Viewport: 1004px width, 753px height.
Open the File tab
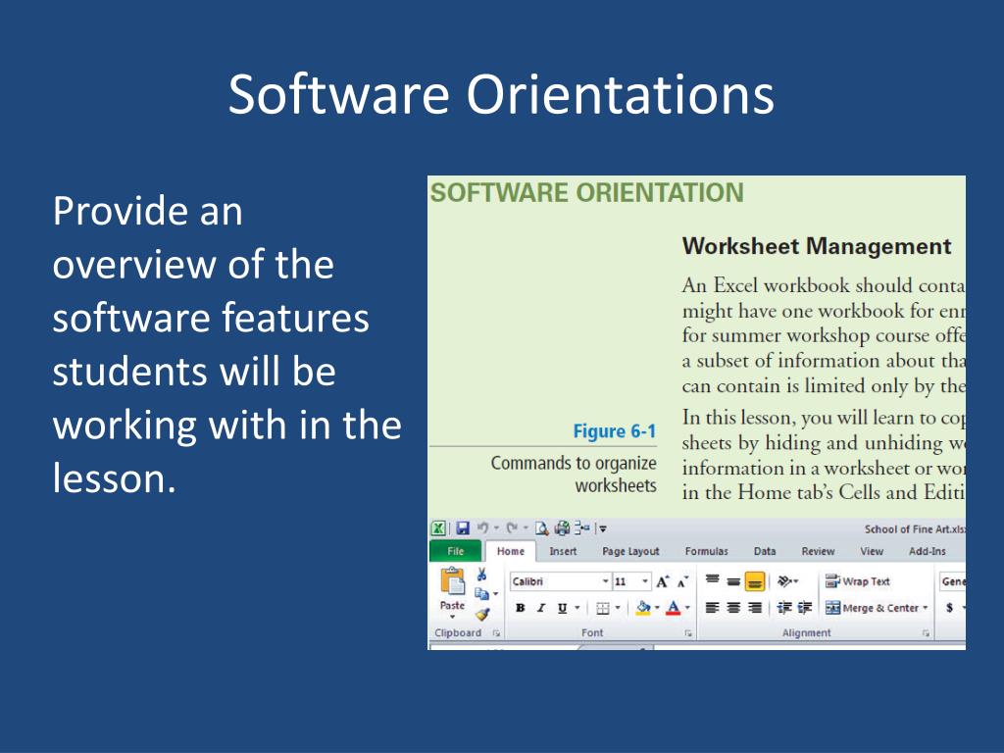pyautogui.click(x=455, y=551)
